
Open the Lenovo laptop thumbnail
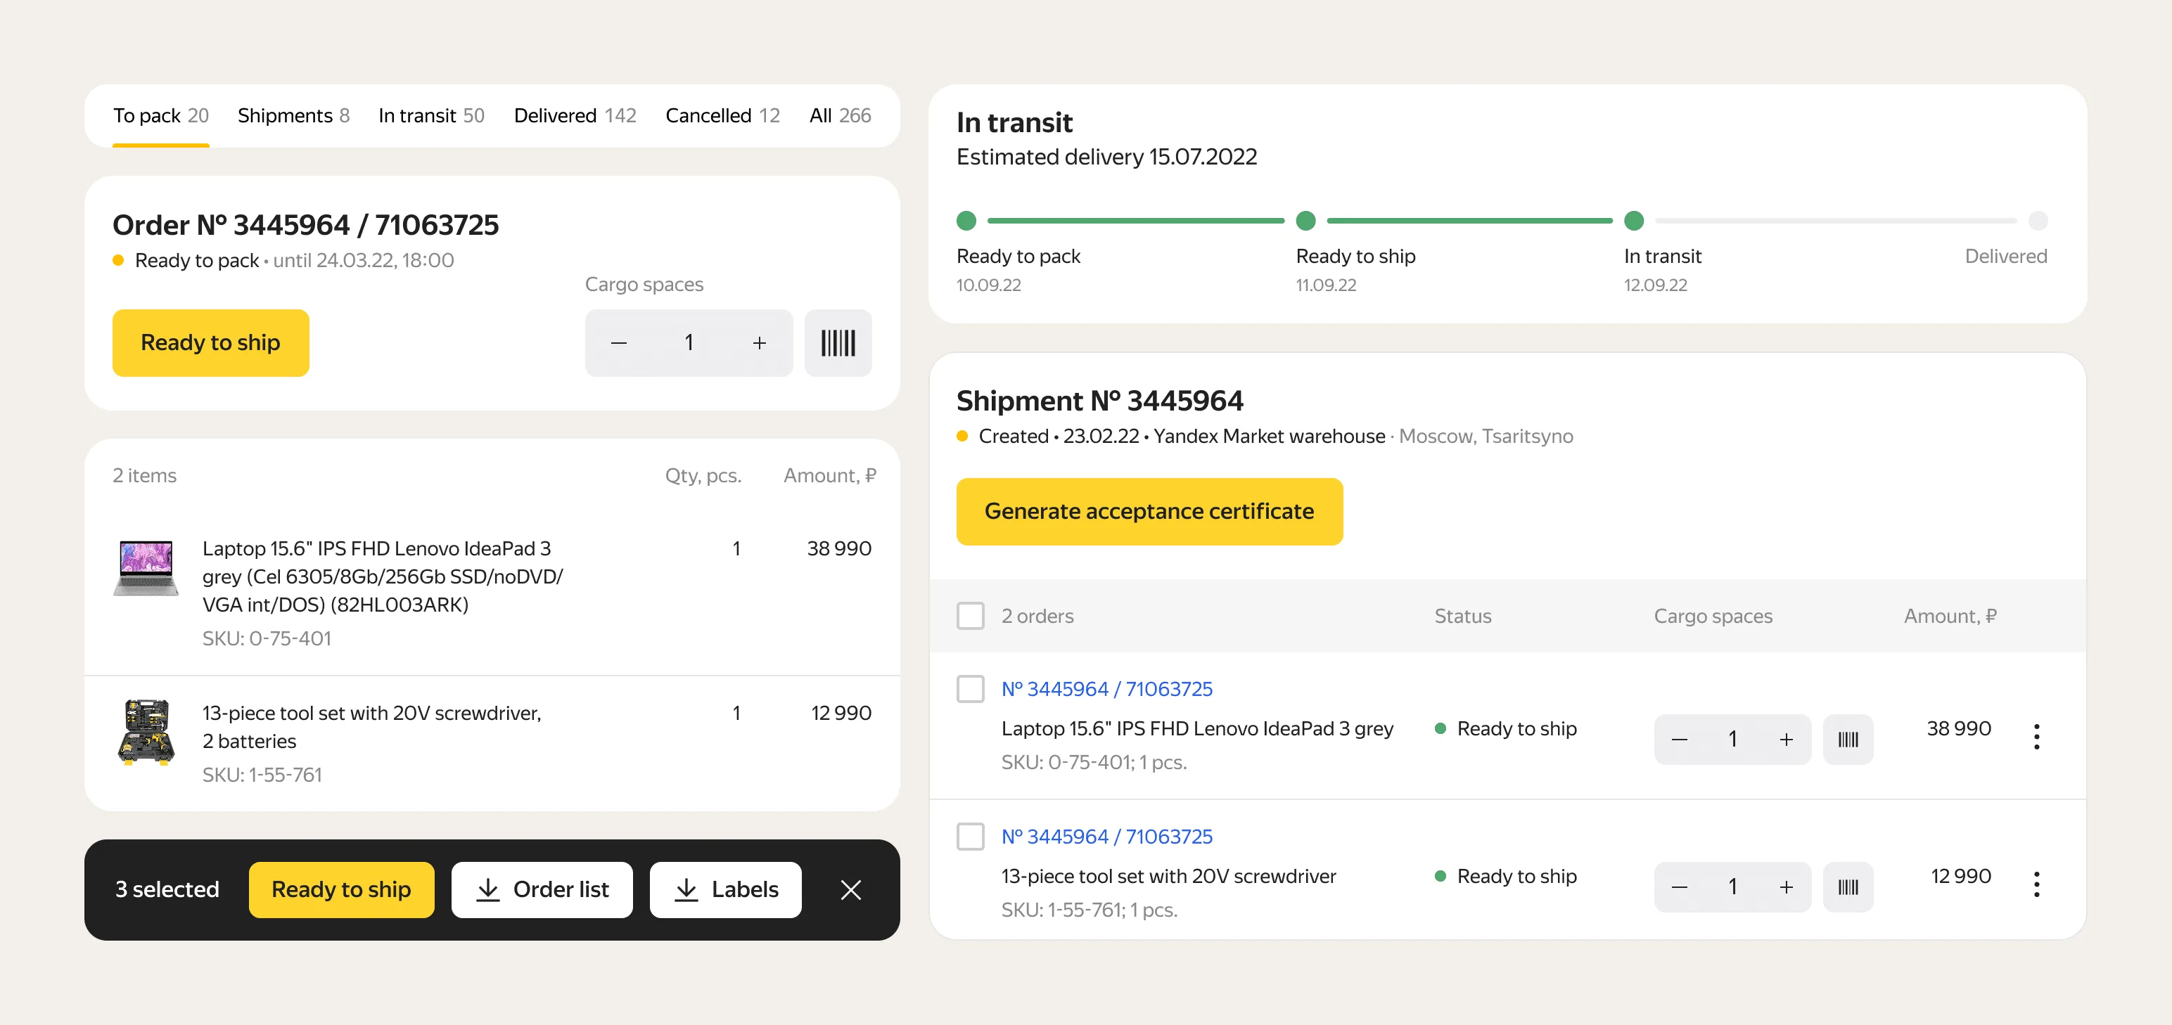coord(146,568)
